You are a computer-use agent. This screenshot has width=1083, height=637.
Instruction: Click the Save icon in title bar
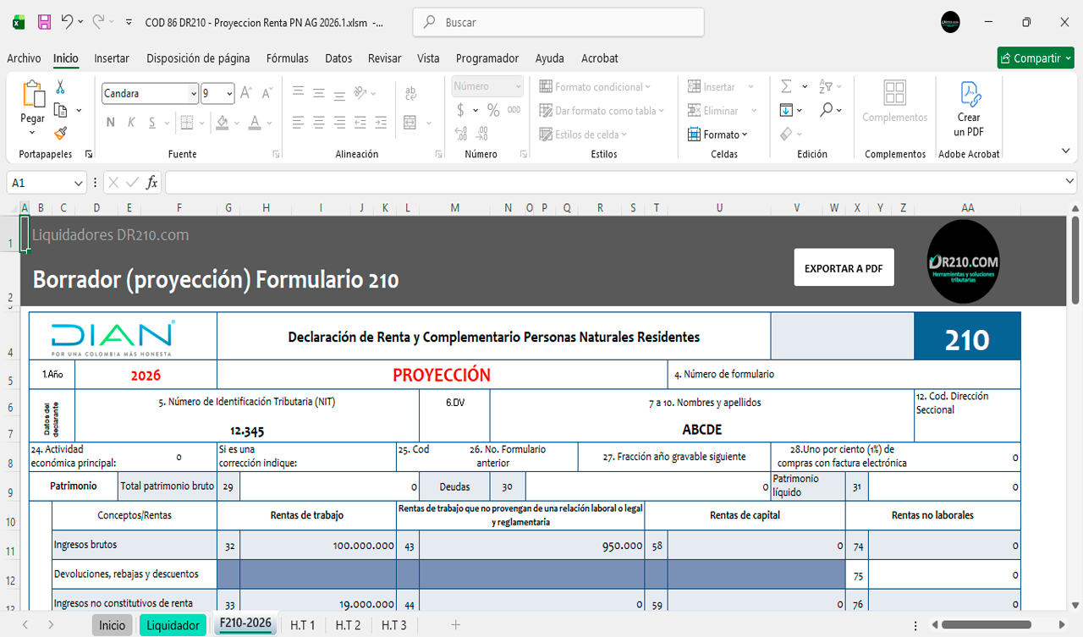[44, 23]
